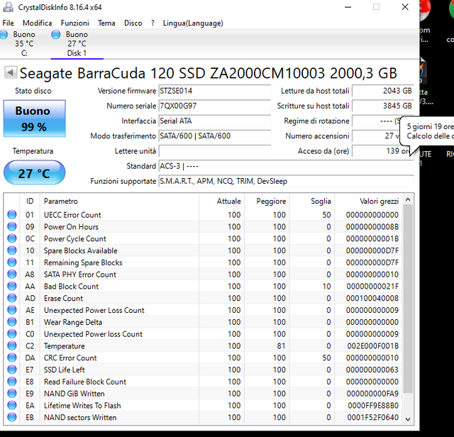Click status icon for Read Failure Block Count
Image resolution: width=454 pixels, height=437 pixels.
point(12,382)
